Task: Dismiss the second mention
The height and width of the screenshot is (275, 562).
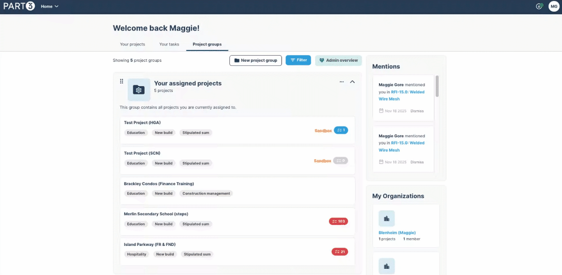Action: click(417, 162)
